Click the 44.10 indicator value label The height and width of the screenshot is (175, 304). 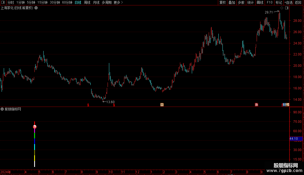[296, 139]
